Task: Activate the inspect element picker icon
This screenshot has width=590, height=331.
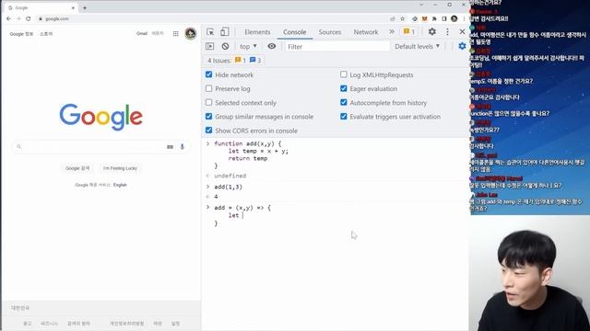Action: pyautogui.click(x=210, y=32)
